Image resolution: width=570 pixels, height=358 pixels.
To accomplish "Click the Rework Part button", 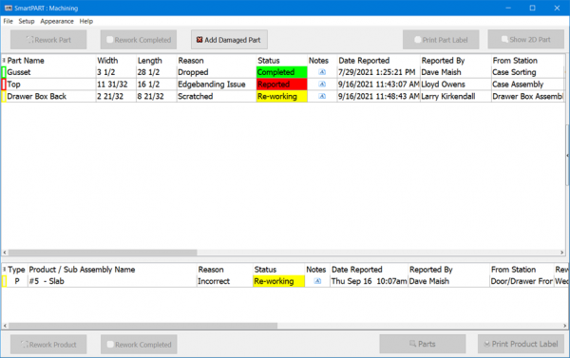I will pos(48,40).
